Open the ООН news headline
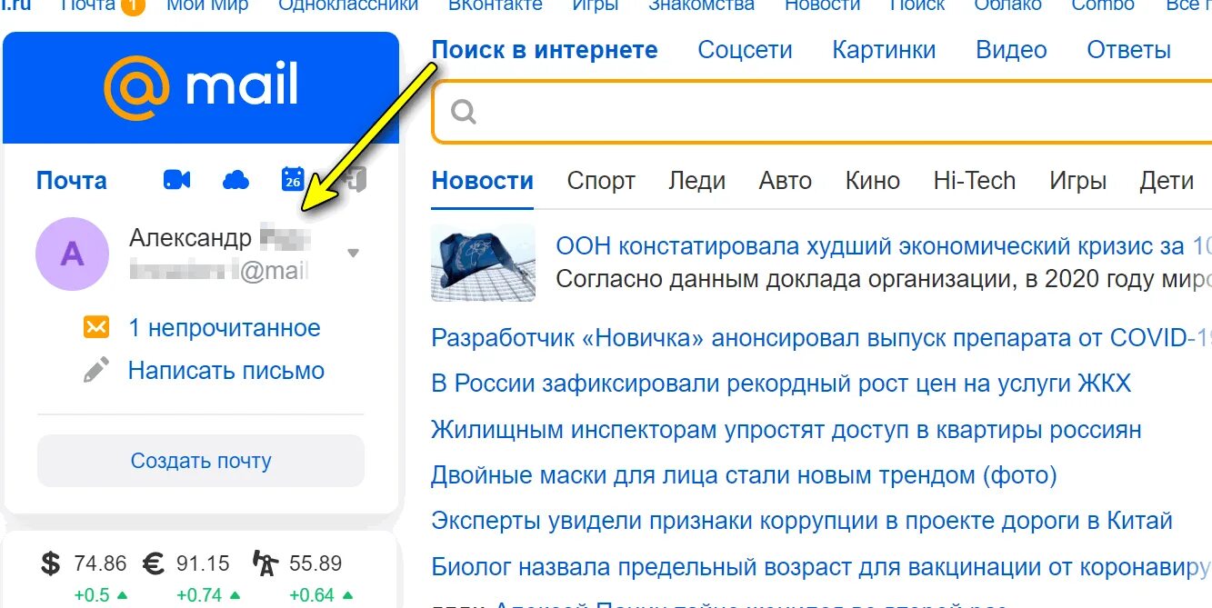 coord(883,245)
